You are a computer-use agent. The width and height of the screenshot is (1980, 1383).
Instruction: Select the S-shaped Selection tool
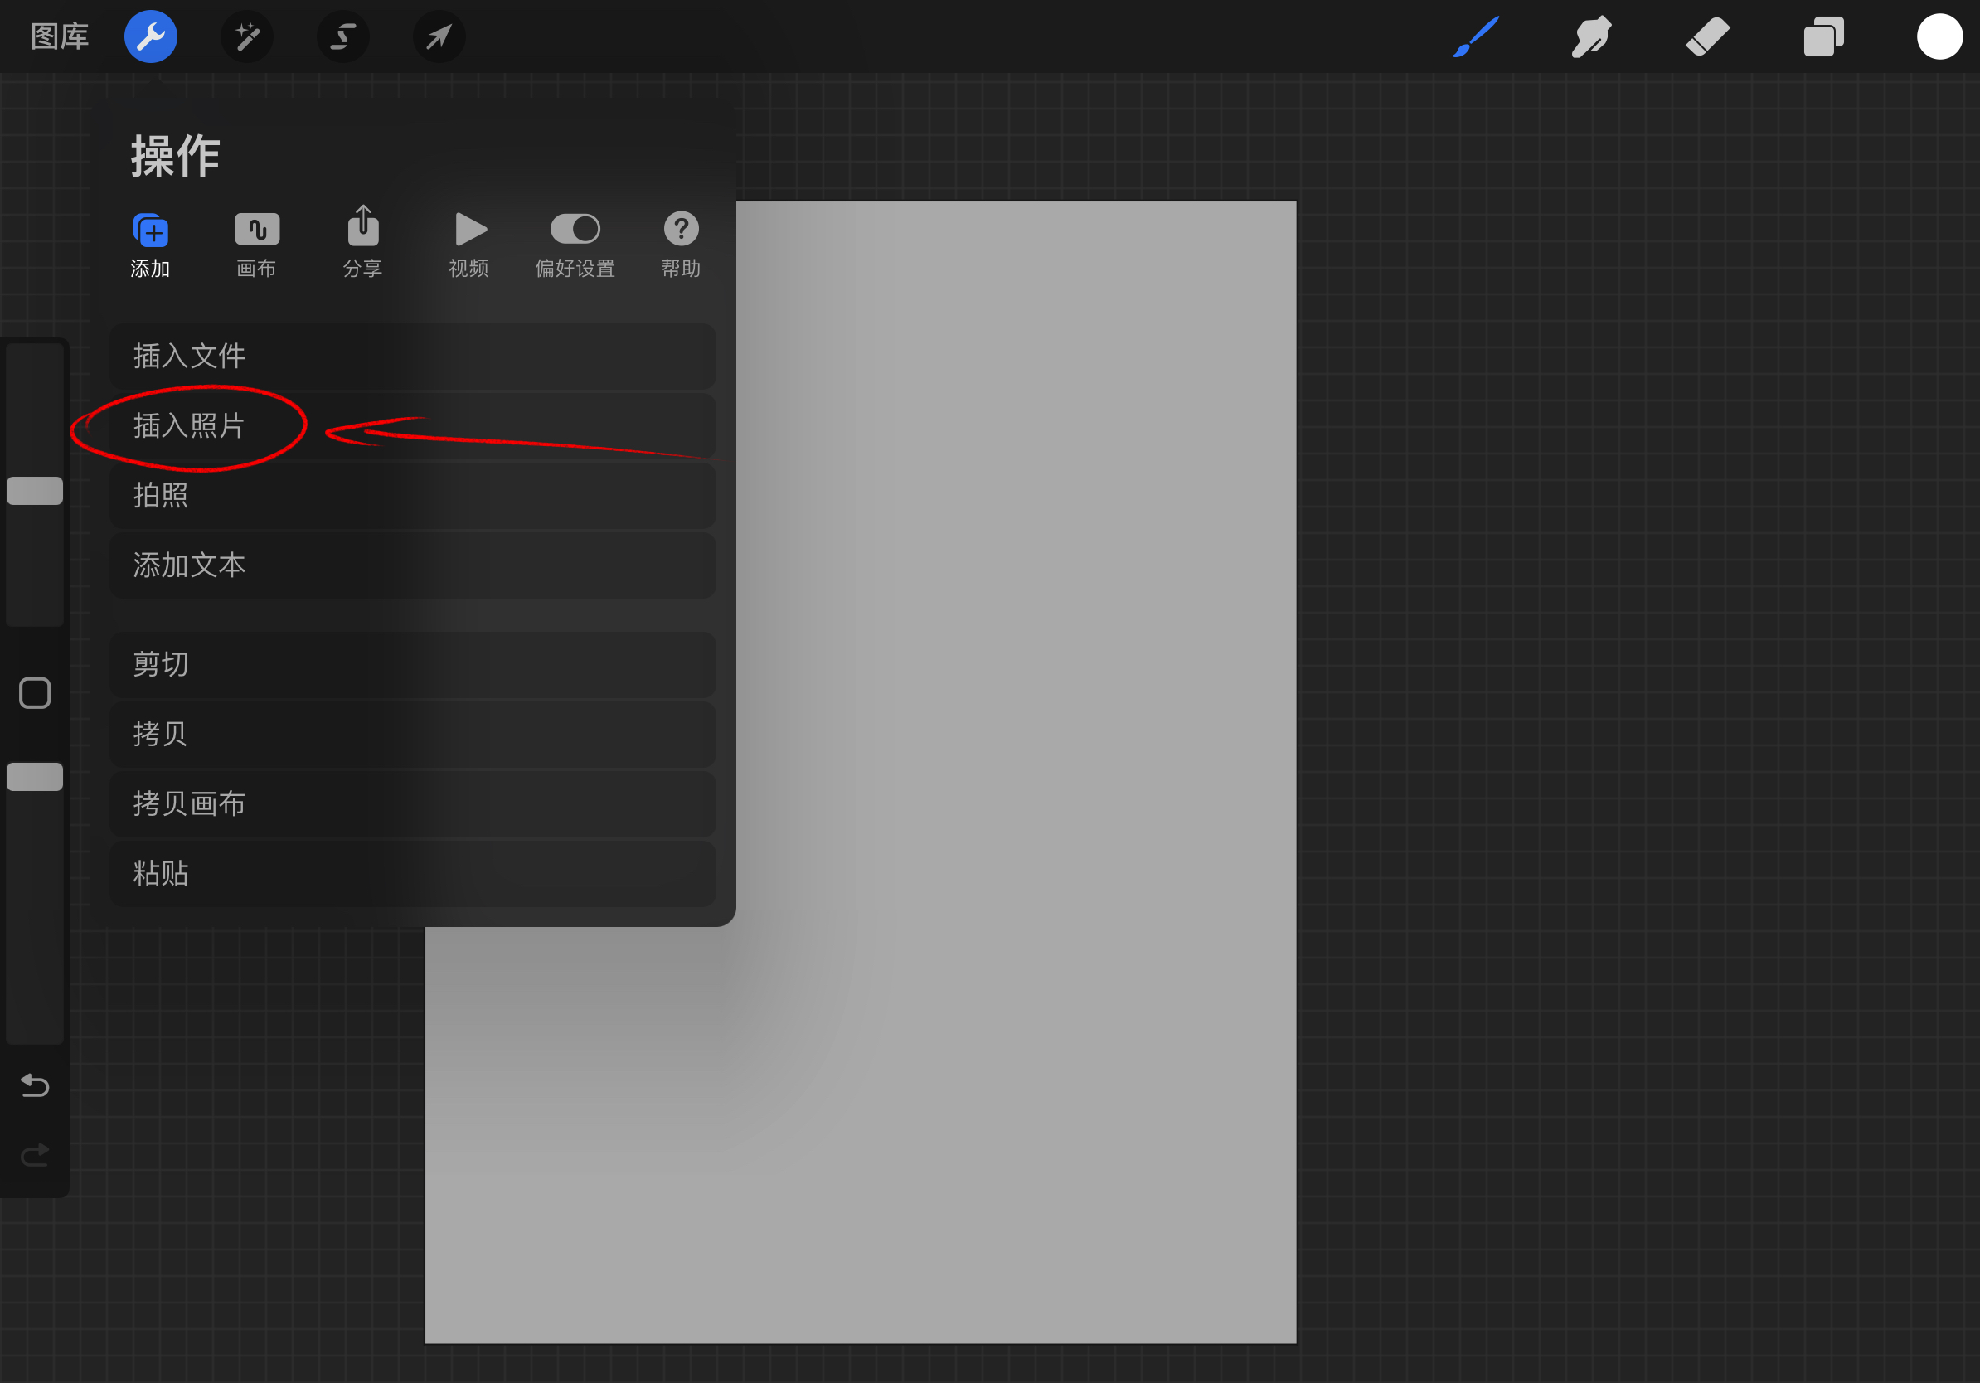pyautogui.click(x=343, y=37)
